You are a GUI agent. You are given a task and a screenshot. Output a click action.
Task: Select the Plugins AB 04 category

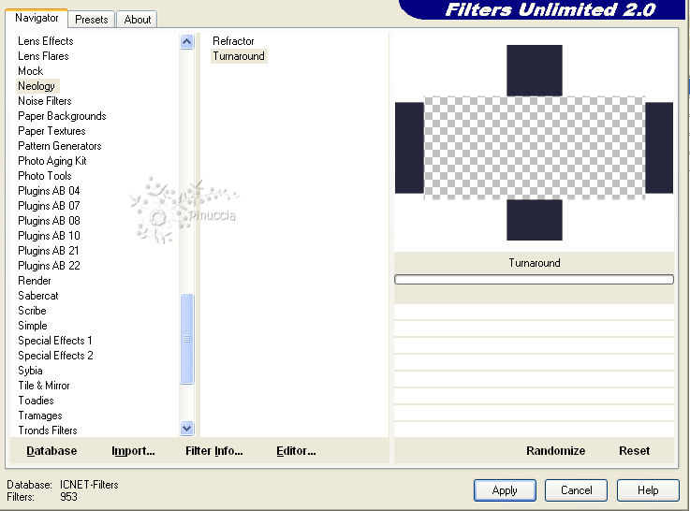[49, 190]
